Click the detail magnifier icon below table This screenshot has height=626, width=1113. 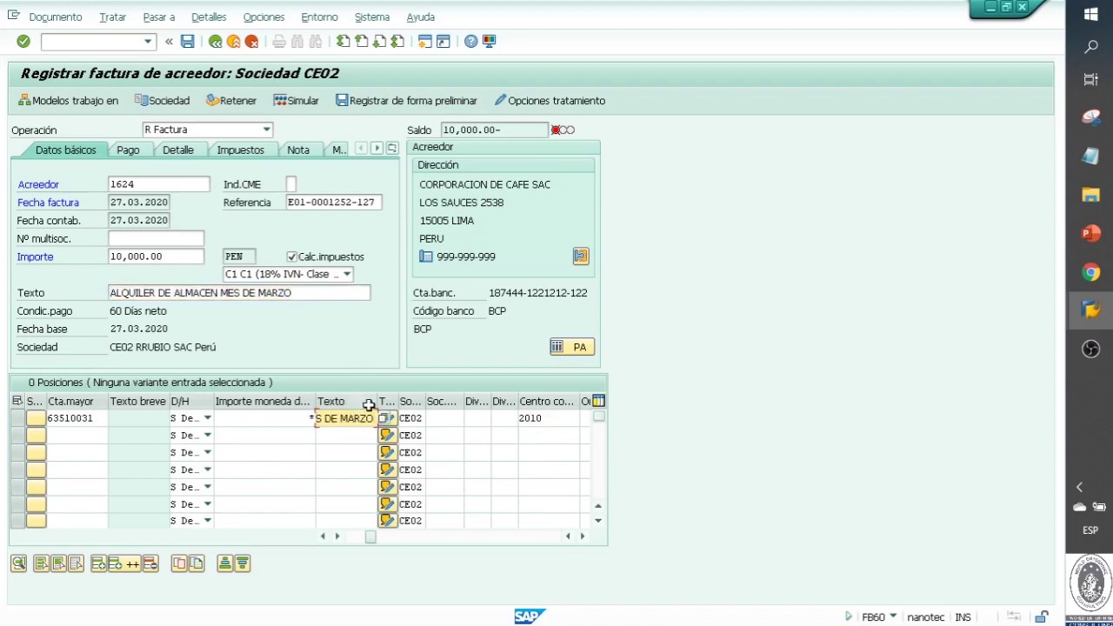[x=18, y=563]
